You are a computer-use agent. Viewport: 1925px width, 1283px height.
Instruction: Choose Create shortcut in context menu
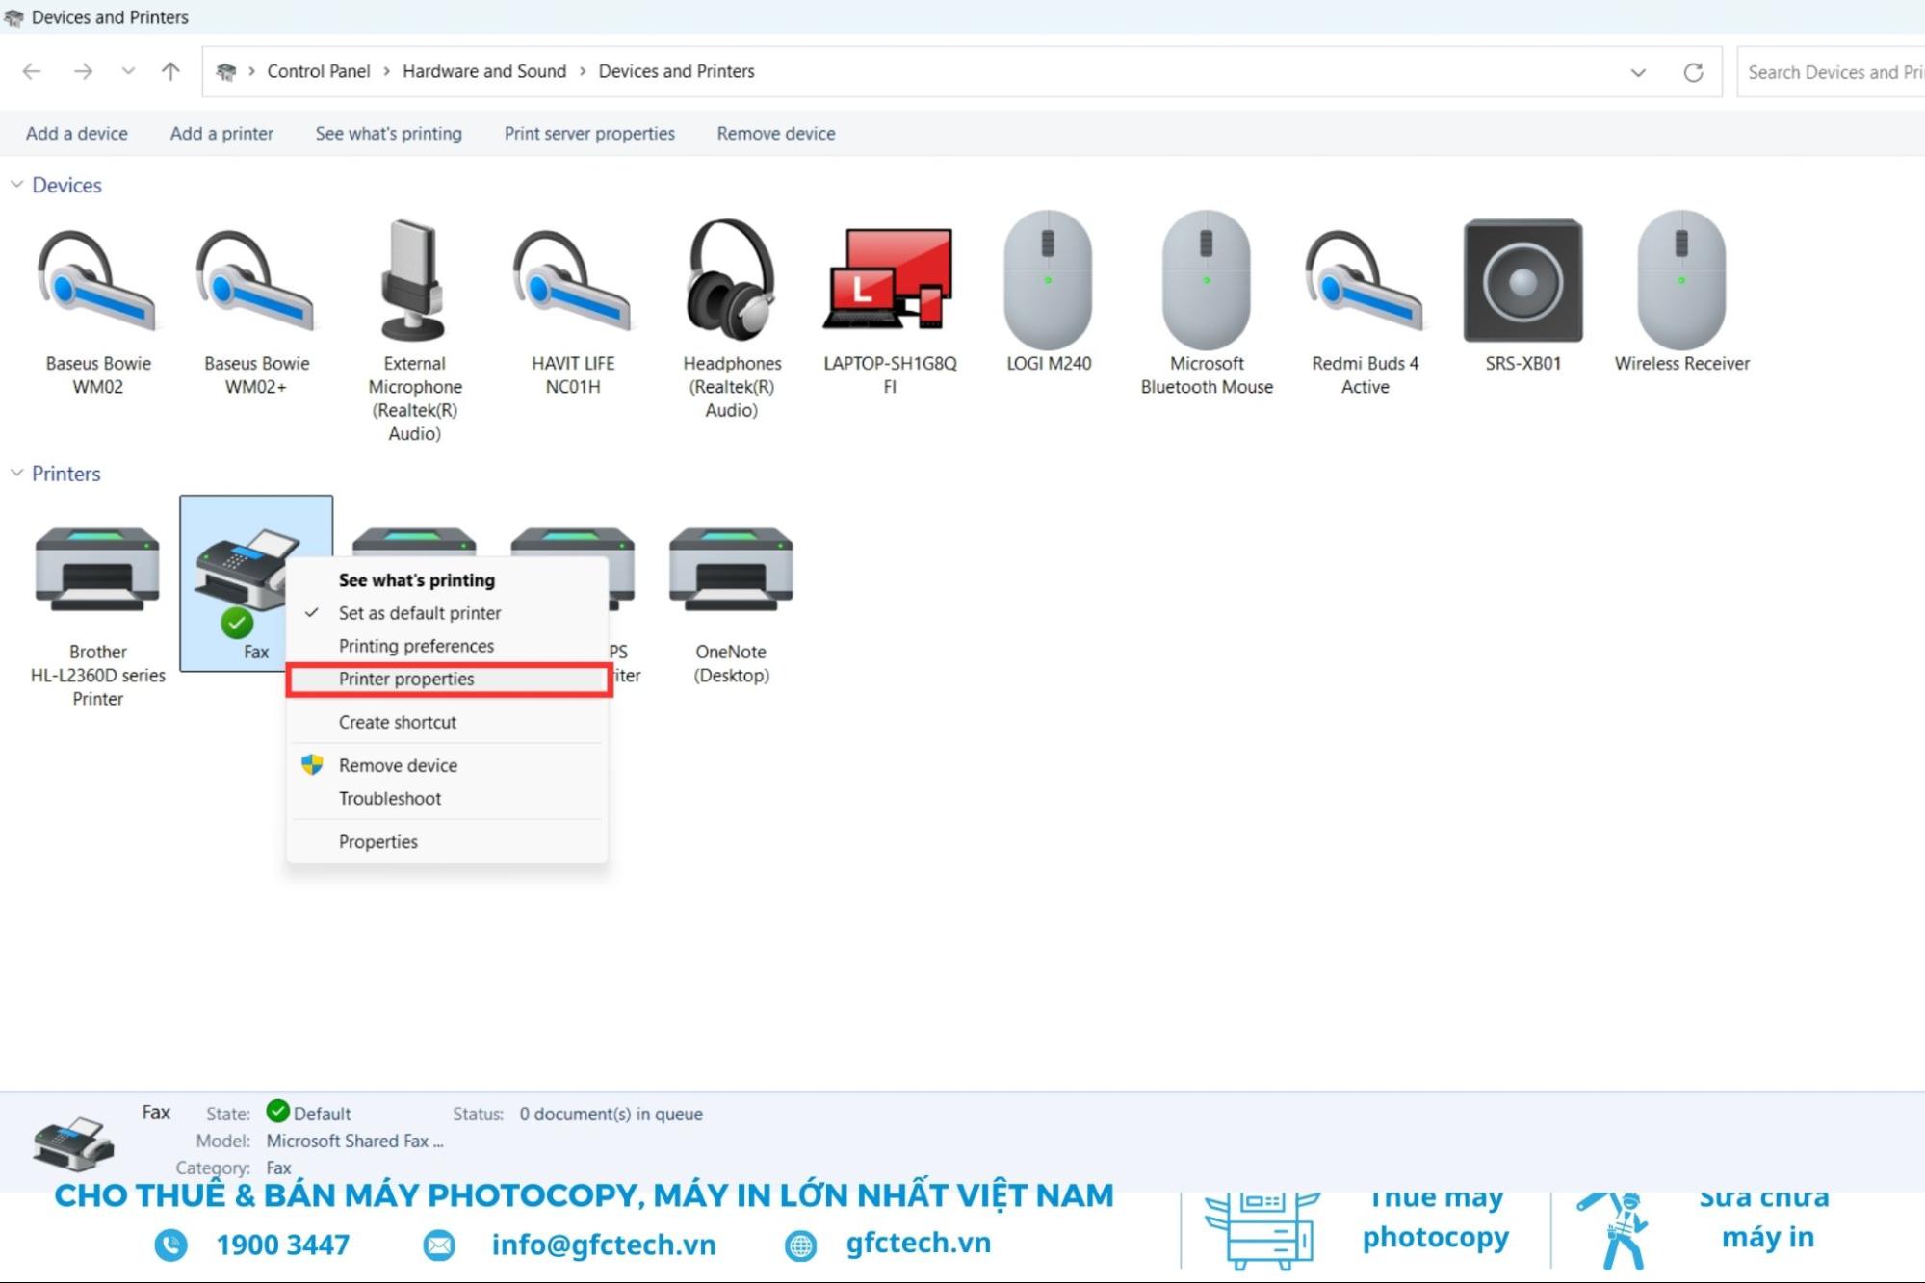447,722
